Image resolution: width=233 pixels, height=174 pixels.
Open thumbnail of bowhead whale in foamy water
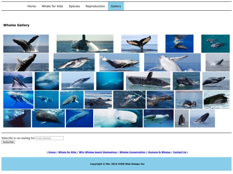(217, 100)
